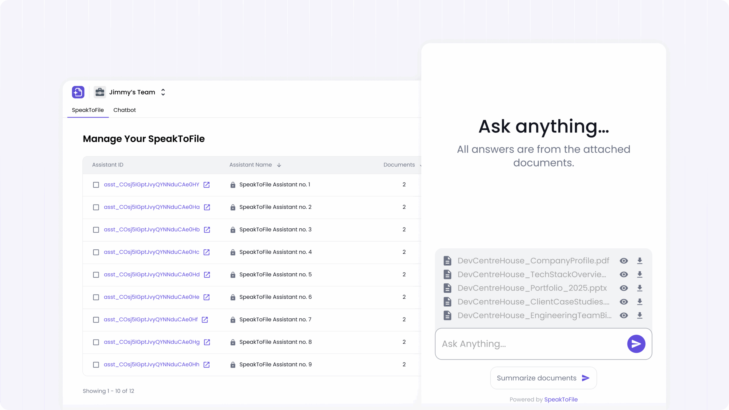Check the box for asst_...Ae0Ha row
729x410 pixels.
[96, 207]
